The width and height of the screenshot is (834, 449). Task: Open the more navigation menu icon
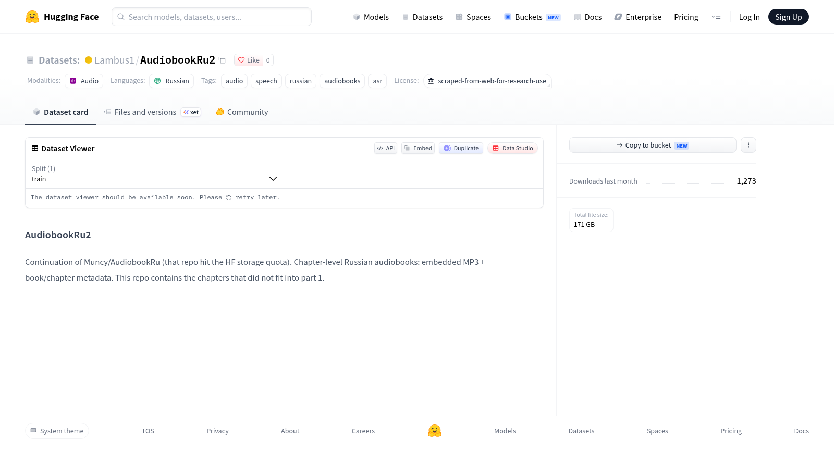pyautogui.click(x=716, y=17)
